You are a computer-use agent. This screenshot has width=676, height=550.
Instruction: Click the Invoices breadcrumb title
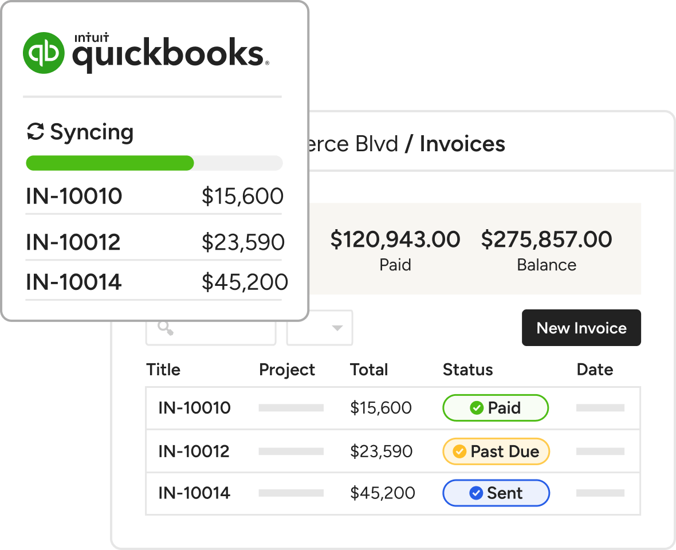462,144
